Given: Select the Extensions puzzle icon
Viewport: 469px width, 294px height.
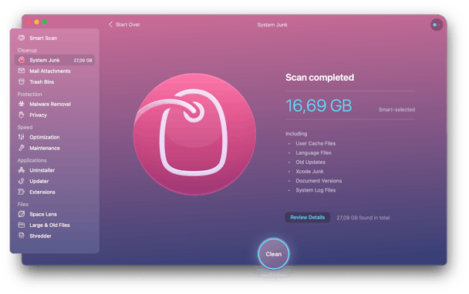Looking at the screenshot, I should tap(22, 192).
